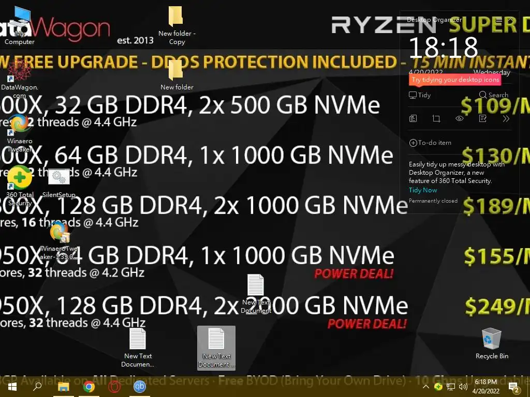Screen dimensions: 530x397
Task: Select the SilentSetup file icon
Action: coord(59,184)
